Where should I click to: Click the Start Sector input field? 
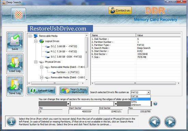(x=80, y=112)
